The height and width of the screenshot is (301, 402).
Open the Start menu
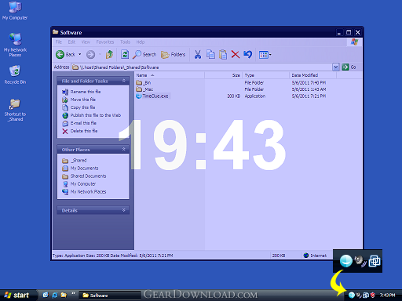pos(17,296)
